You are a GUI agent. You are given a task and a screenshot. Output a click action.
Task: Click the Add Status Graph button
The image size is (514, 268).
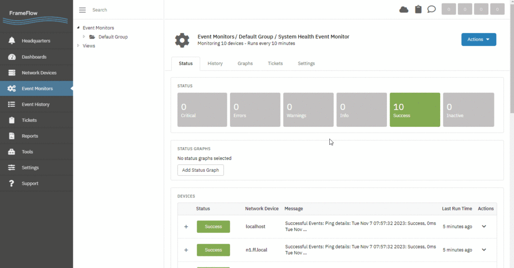click(x=201, y=170)
